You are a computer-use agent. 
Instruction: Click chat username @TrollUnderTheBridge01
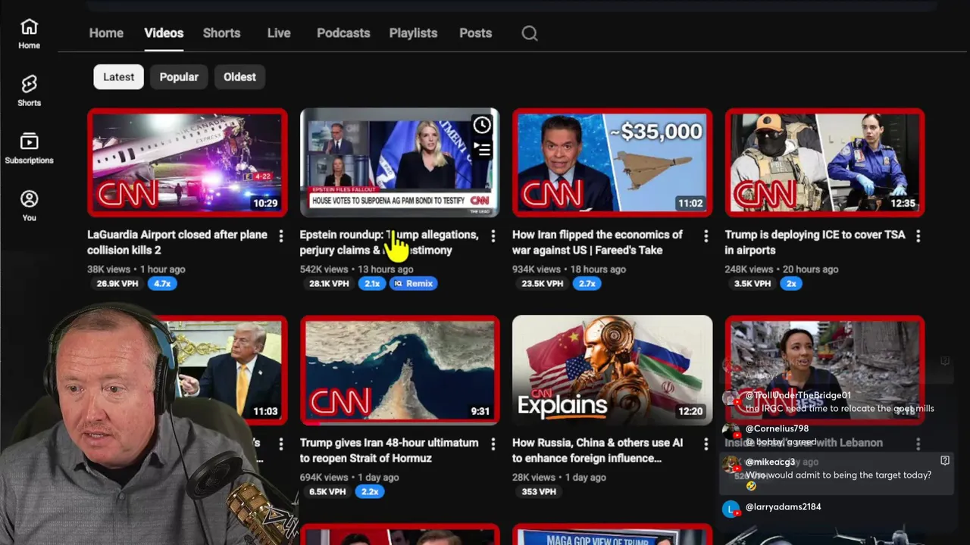click(798, 395)
